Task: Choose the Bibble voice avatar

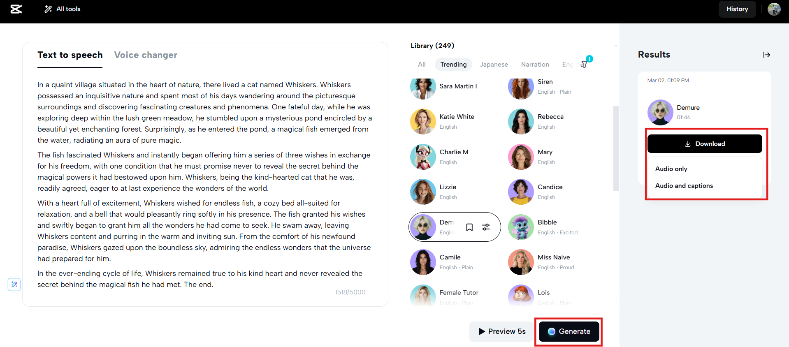Action: click(521, 227)
